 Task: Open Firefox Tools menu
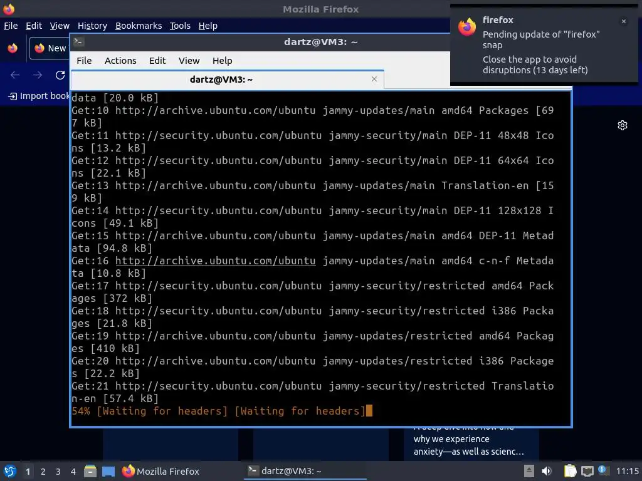pos(180,26)
